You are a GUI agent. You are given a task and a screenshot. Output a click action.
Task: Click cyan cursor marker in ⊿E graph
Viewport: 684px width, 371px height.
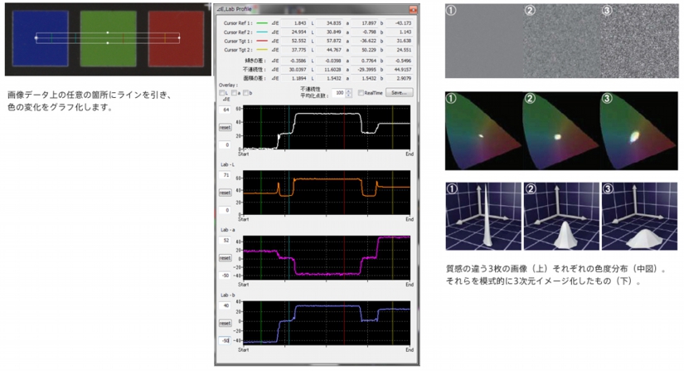289,127
